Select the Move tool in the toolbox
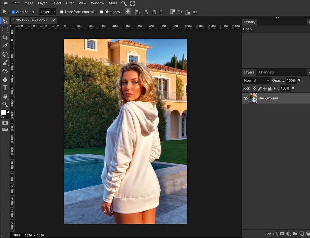The image size is (310, 238). tap(5, 21)
